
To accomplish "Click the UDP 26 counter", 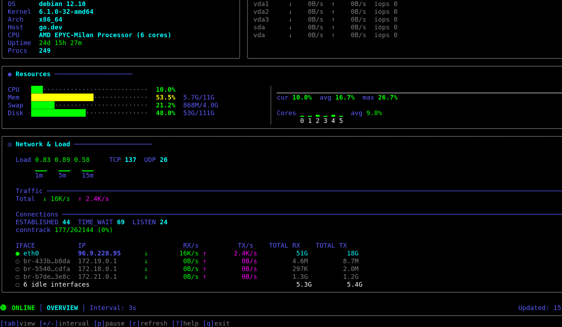I will click(156, 160).
